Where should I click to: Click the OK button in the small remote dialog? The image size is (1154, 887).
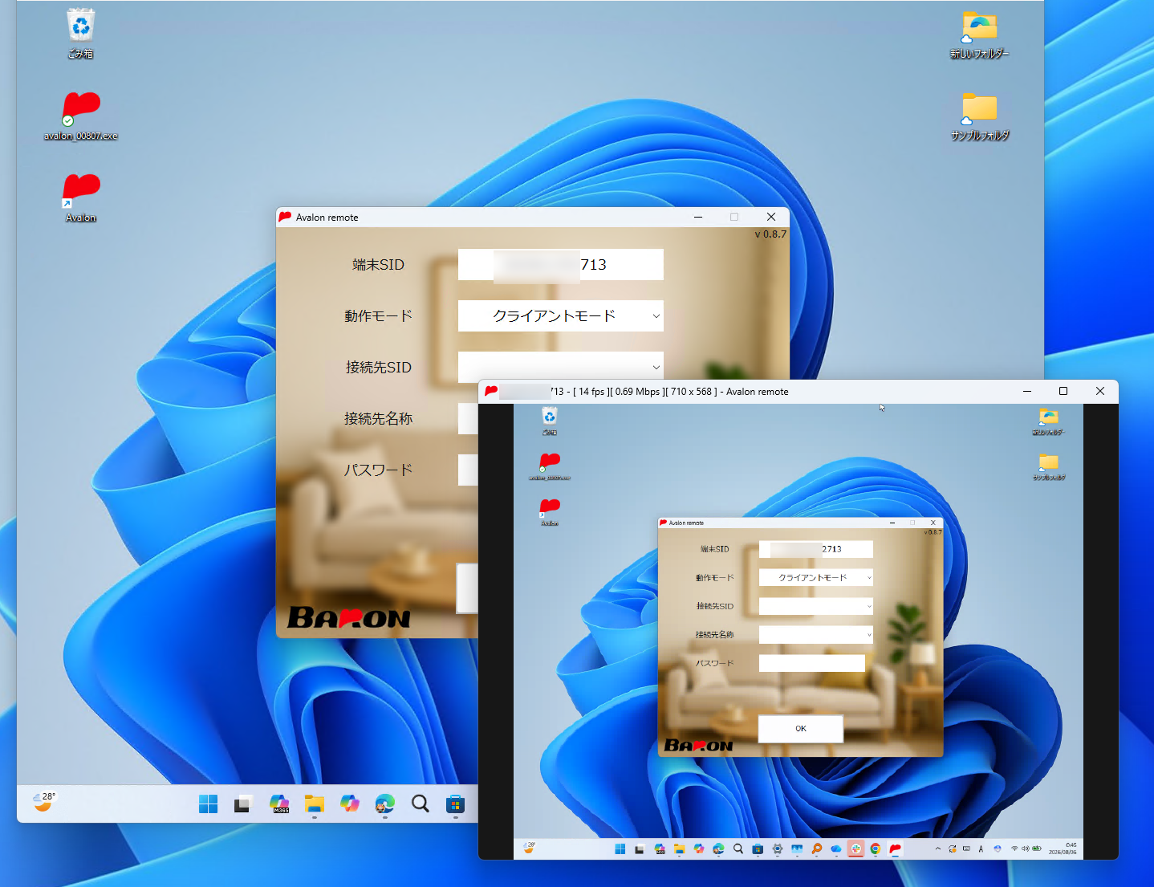click(801, 729)
